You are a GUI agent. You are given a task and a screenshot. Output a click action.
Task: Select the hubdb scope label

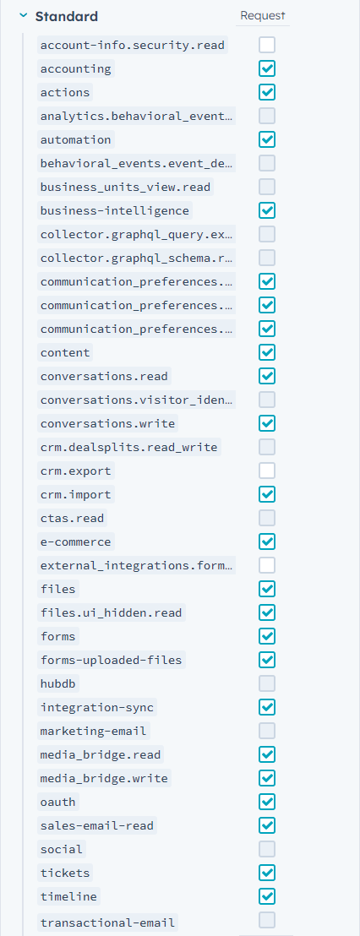[60, 683]
